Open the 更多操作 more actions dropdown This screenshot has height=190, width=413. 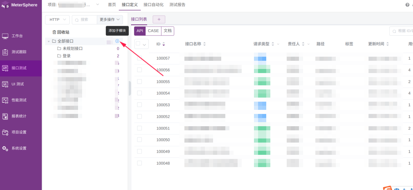[x=110, y=20]
